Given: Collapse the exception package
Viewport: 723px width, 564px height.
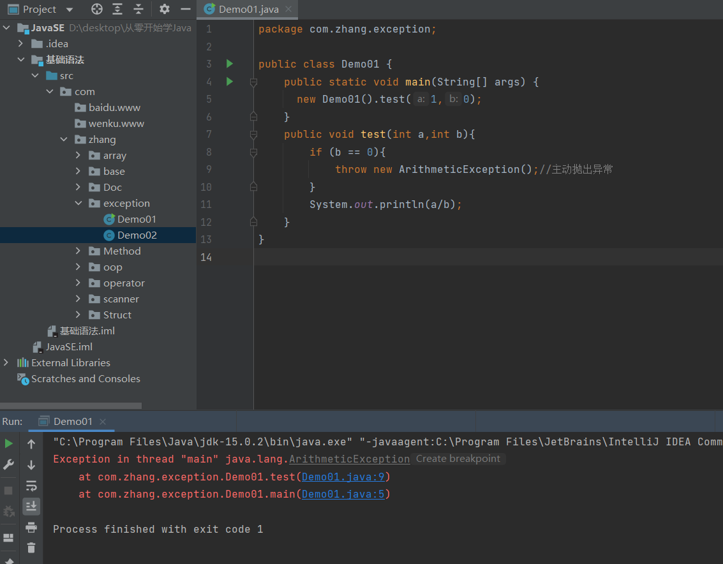Looking at the screenshot, I should [78, 203].
